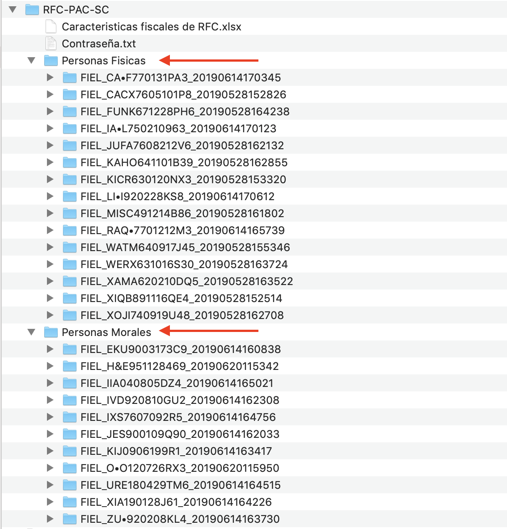Select the row named FIEL_LI•I920228KS8_20190614170612

pyautogui.click(x=254, y=196)
